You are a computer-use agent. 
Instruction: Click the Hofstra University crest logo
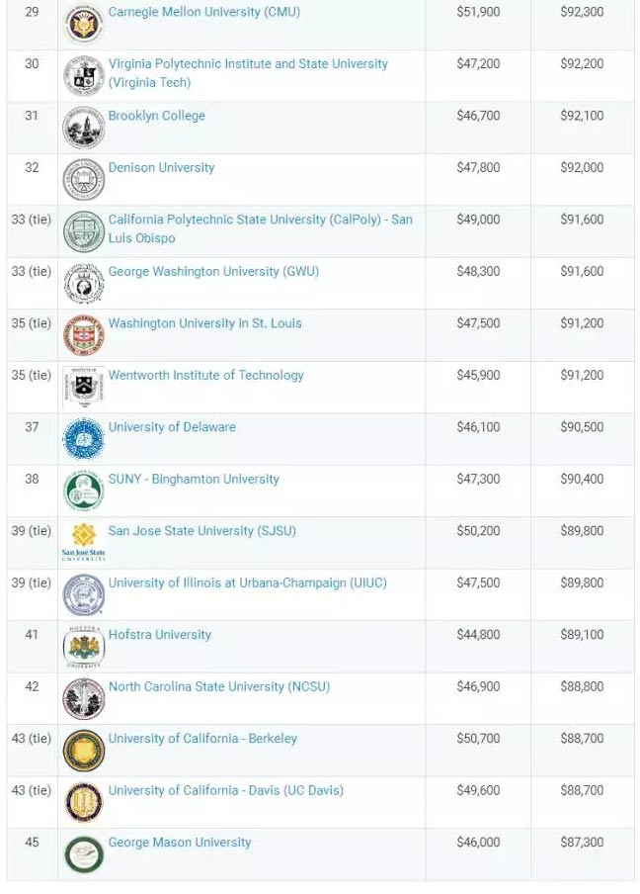point(84,647)
